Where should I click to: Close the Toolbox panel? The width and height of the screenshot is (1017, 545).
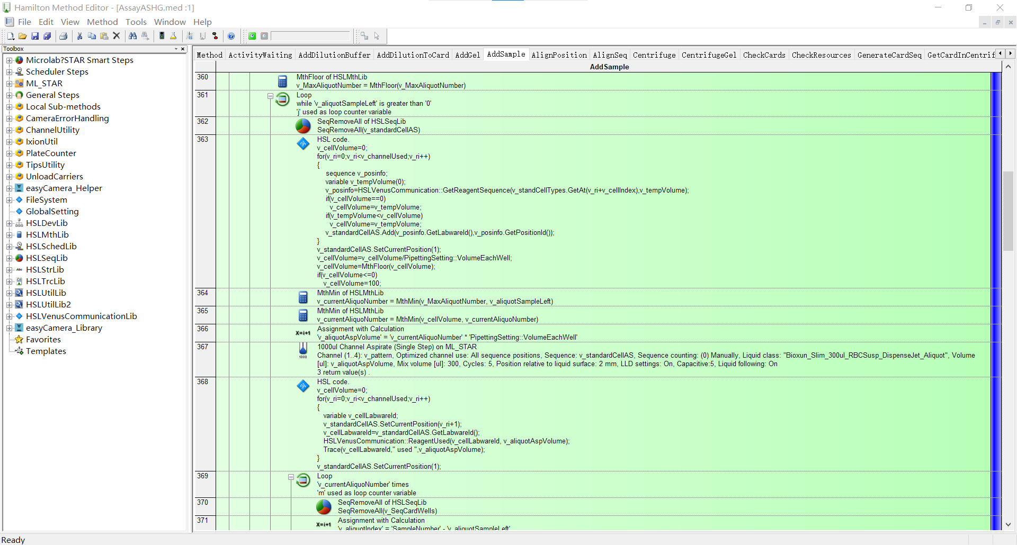[183, 49]
